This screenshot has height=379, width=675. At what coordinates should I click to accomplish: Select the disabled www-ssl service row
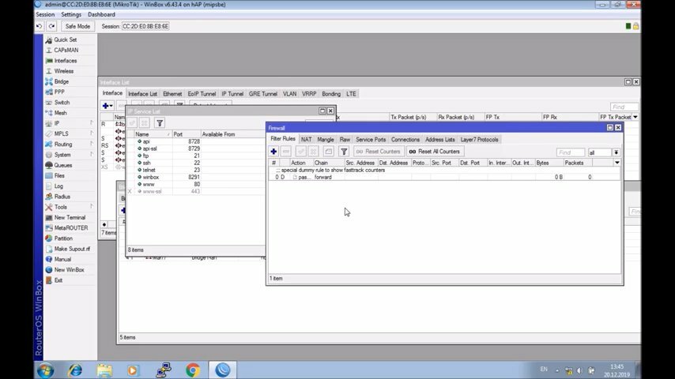click(x=196, y=191)
